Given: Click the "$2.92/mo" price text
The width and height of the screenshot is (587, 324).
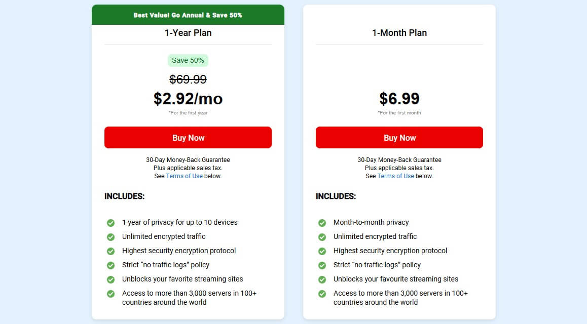Looking at the screenshot, I should (x=188, y=99).
